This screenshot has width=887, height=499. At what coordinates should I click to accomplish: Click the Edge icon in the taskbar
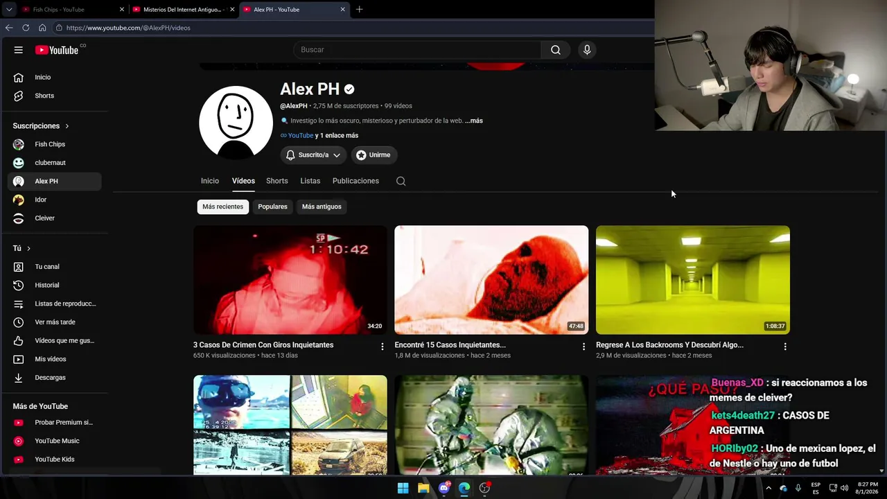(464, 488)
